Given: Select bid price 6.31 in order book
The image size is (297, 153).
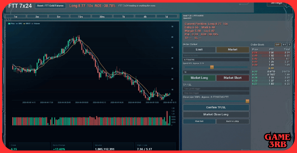Looking at the screenshot, I should pyautogui.click(x=255, y=75).
